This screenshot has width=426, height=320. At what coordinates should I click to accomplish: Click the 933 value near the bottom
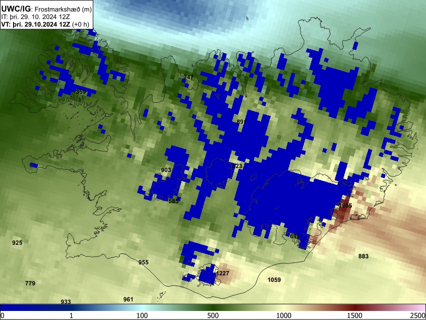coord(66,301)
